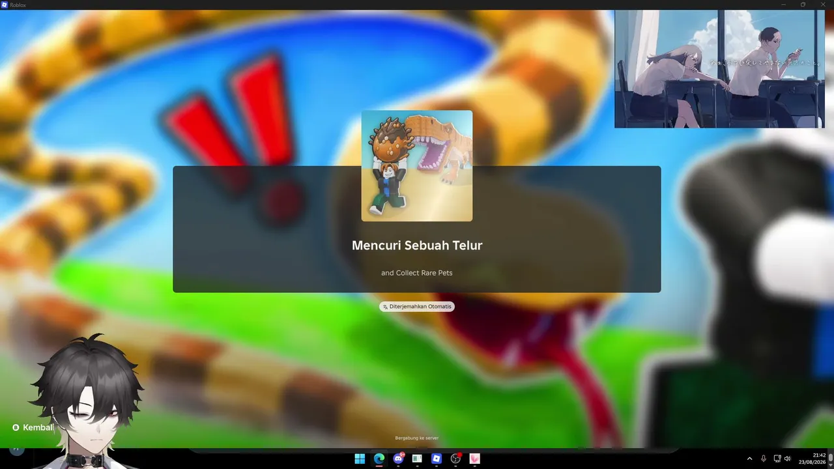This screenshot has width=834, height=469.
Task: Close the Roblox window
Action: point(822,5)
